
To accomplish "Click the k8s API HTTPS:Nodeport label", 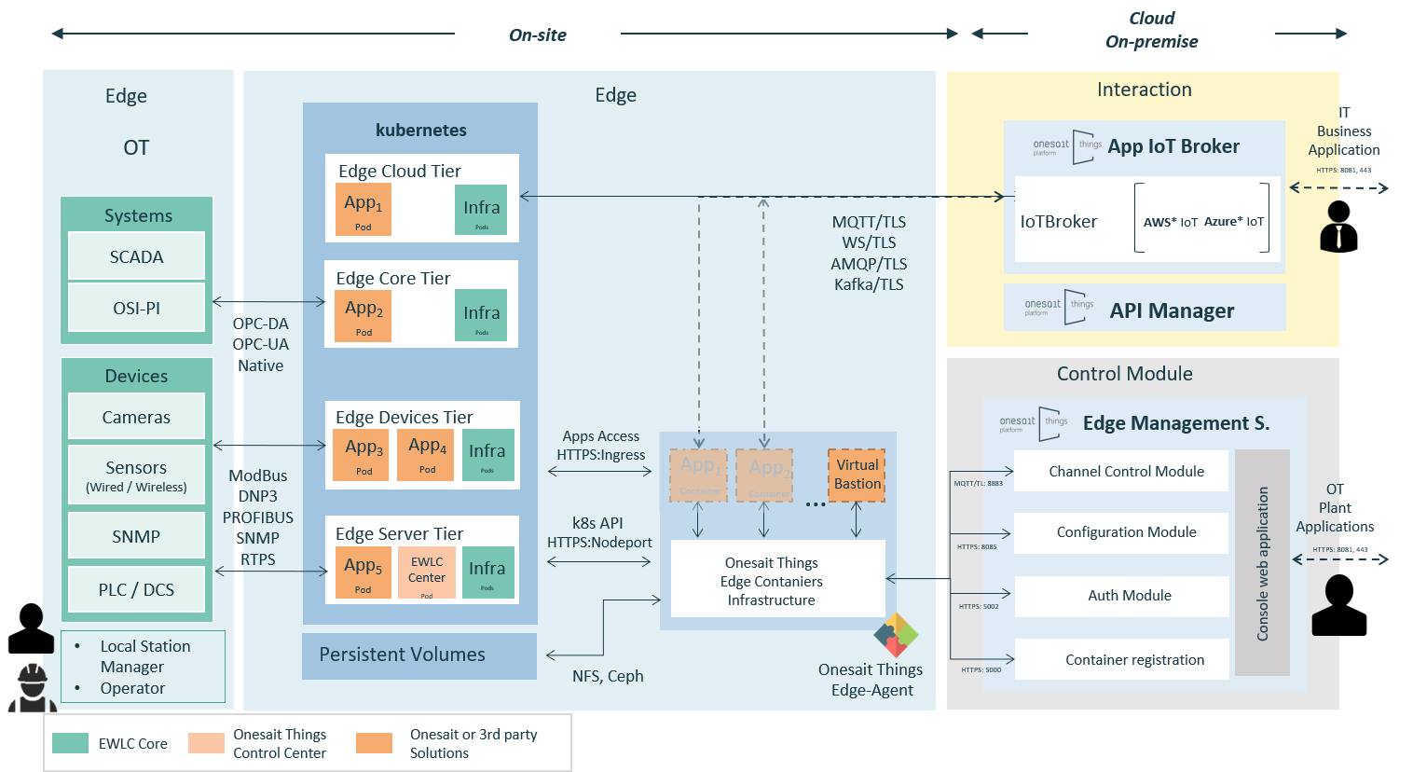I will point(599,532).
